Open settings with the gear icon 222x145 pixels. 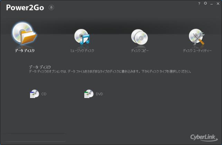pyautogui.click(x=205, y=3)
